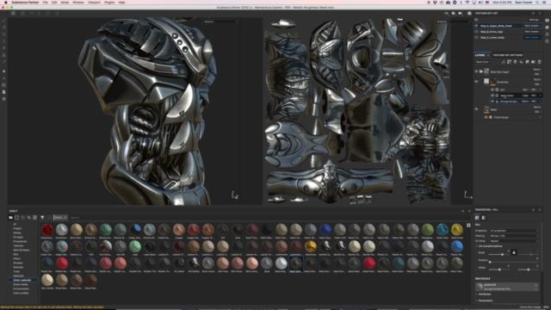Image resolution: width=551 pixels, height=310 pixels.
Task: Toggle visibility of the Grunge Scratches effect
Action: click(492, 102)
